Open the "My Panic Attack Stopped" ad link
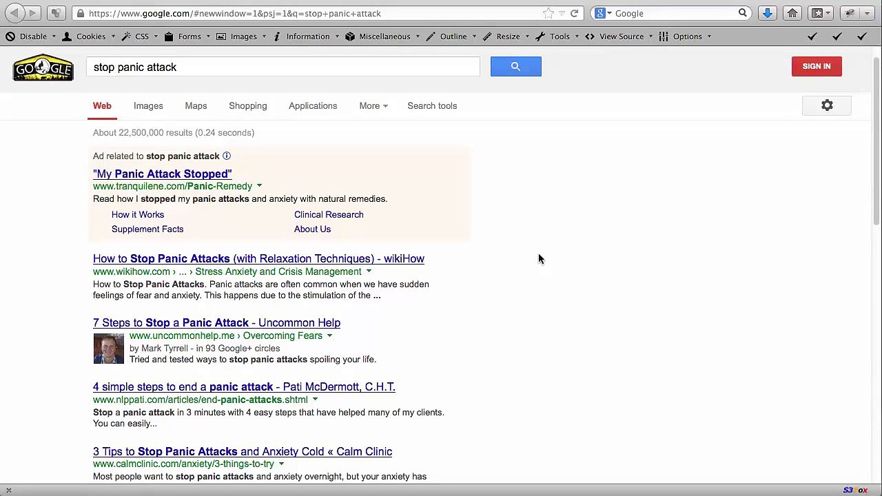The height and width of the screenshot is (496, 882). [x=163, y=174]
